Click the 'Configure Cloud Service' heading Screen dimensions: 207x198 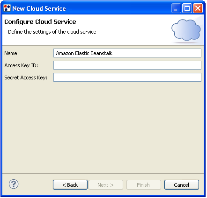40,22
